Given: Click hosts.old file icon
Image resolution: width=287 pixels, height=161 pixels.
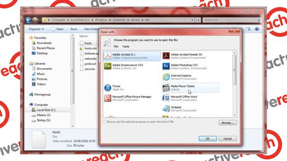Looking at the screenshot, I should [x=82, y=48].
